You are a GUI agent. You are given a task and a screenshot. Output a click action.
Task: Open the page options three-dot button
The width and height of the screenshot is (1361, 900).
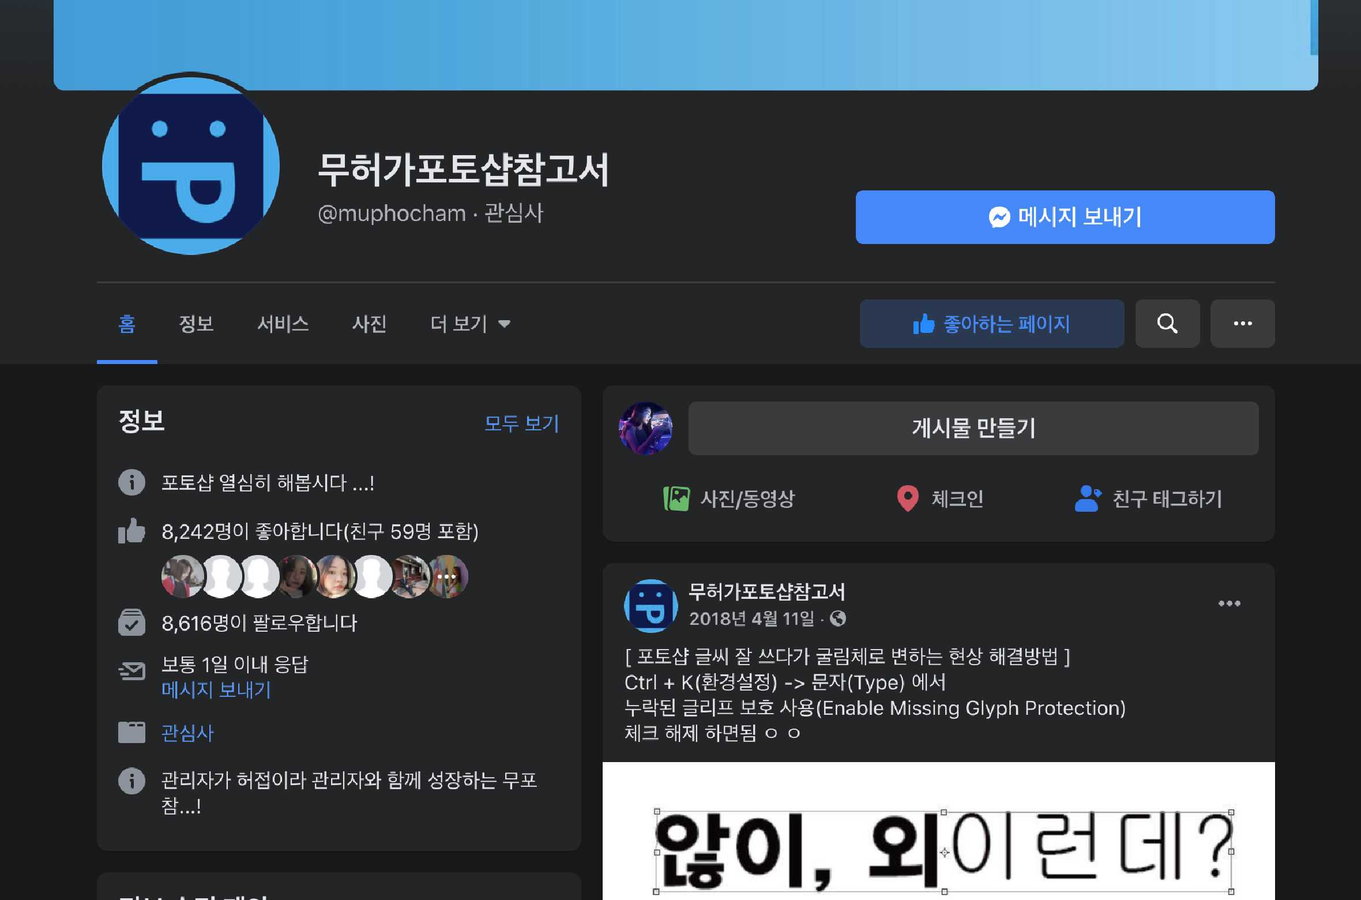(x=1242, y=324)
